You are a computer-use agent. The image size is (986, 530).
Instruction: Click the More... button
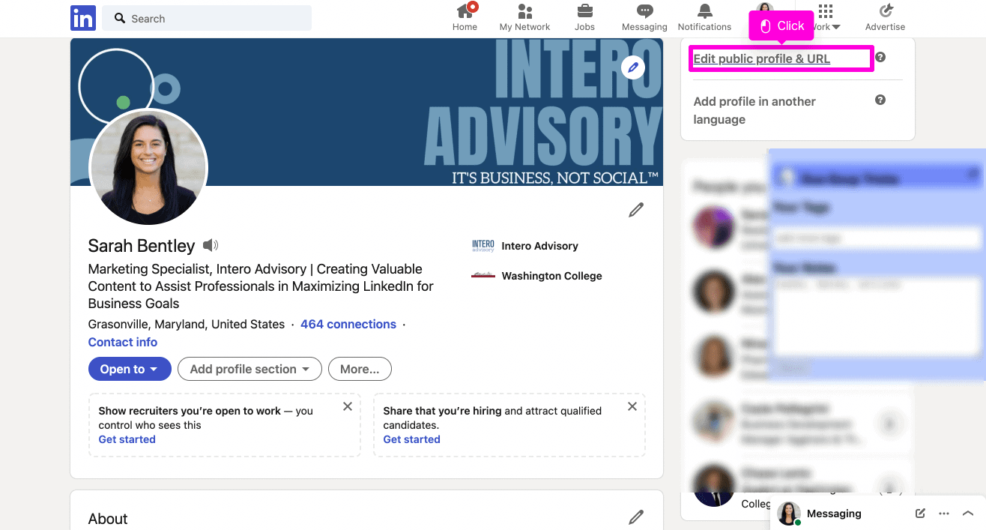click(x=360, y=369)
